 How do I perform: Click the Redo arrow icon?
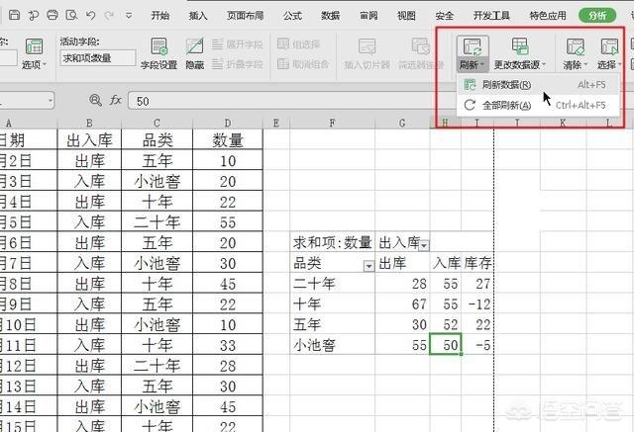pyautogui.click(x=109, y=16)
